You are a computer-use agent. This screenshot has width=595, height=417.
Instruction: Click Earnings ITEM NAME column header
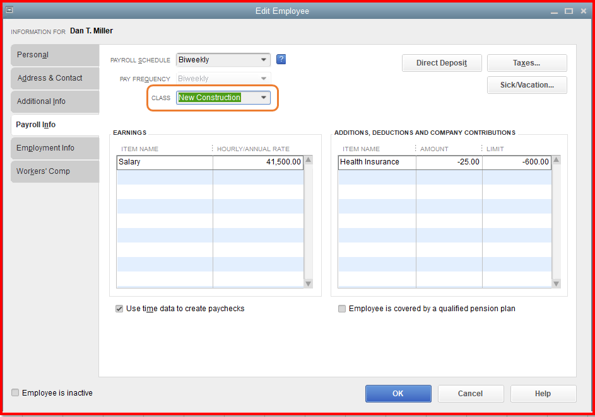coord(139,149)
